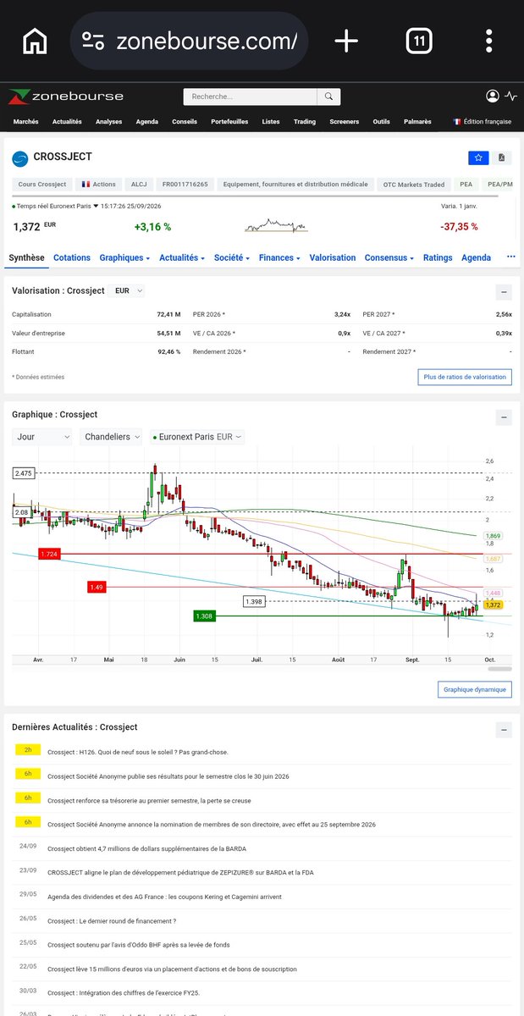Viewport: 524px width, 1016px height.
Task: Click the OTC Markets Traded tag
Action: pos(413,184)
